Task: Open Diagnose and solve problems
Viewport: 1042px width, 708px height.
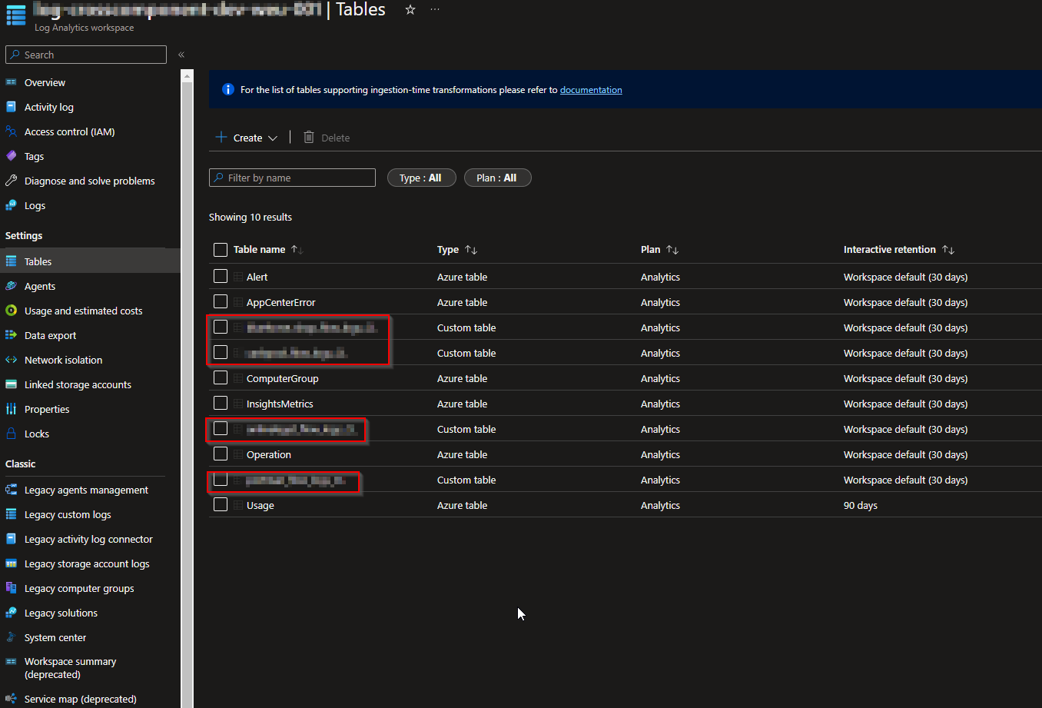Action: point(88,181)
